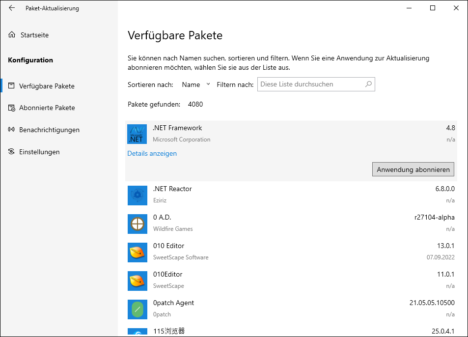Click the search magnifier icon
This screenshot has width=468, height=337.
click(368, 84)
